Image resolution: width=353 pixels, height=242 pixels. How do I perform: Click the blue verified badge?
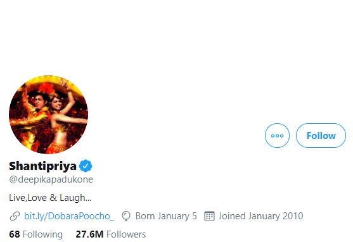pyautogui.click(x=86, y=166)
